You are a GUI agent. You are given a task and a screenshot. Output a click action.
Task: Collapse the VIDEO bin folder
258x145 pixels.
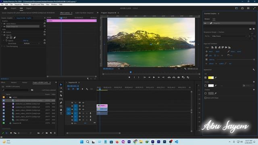[7, 97]
